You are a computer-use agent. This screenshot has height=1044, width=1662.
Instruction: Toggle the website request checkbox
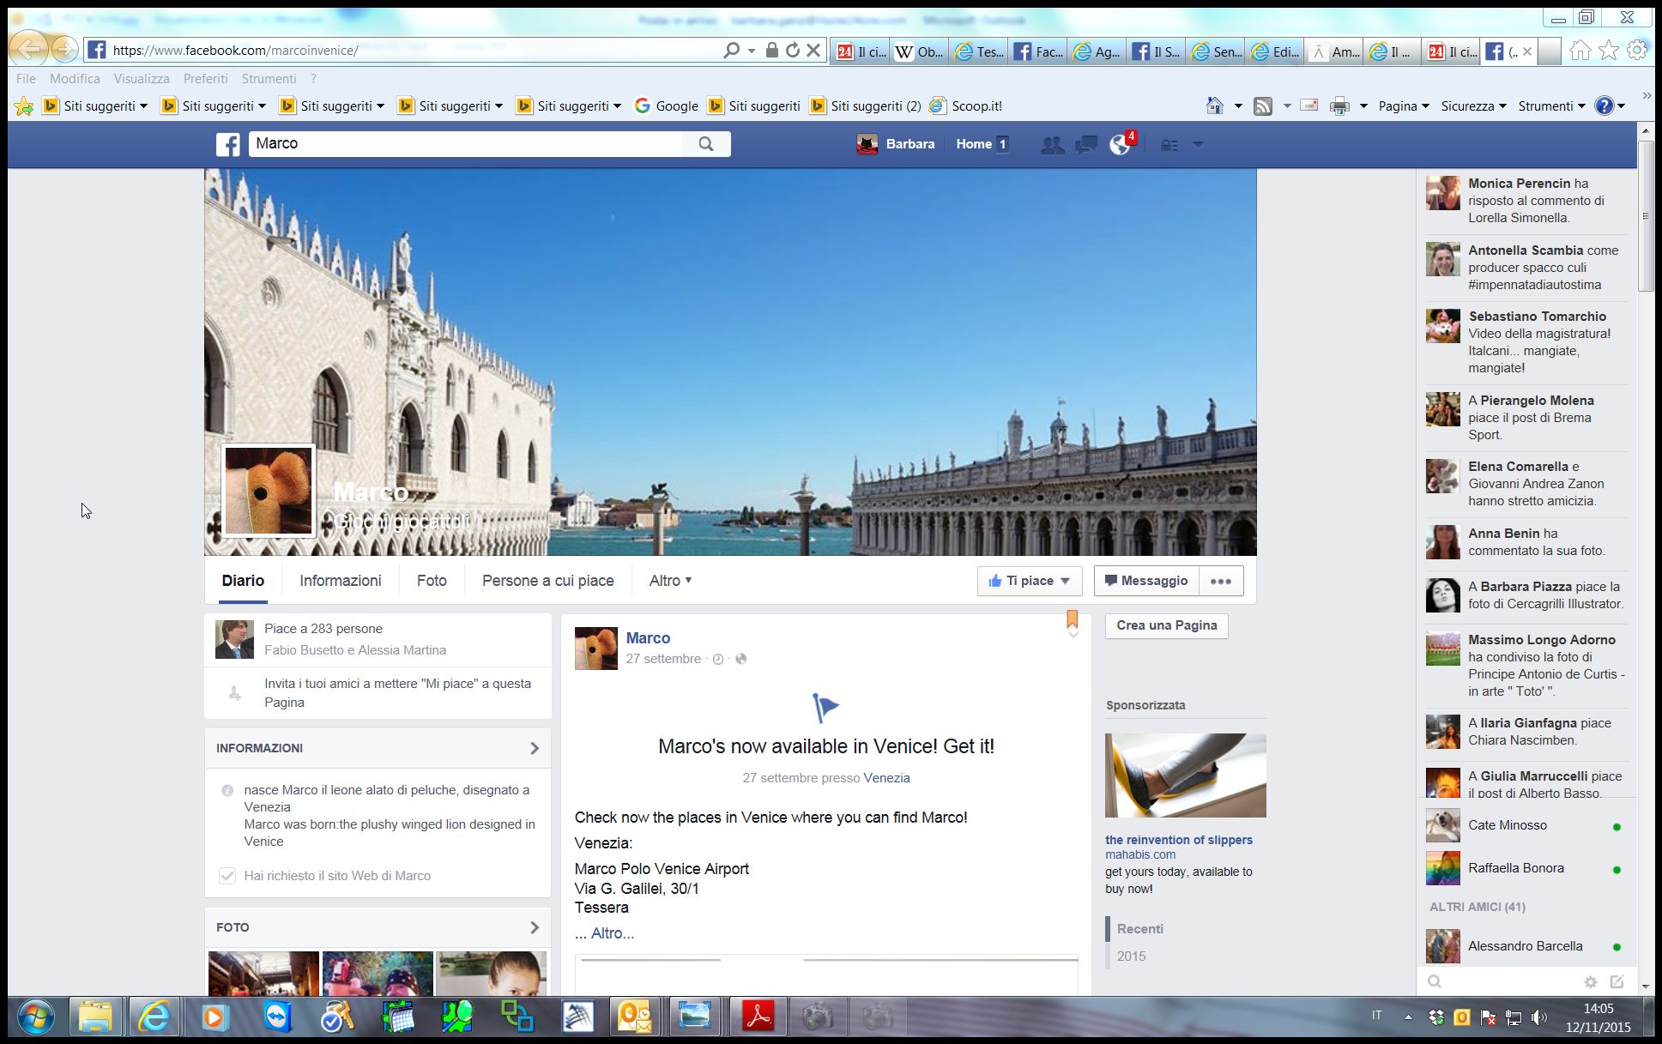(227, 876)
